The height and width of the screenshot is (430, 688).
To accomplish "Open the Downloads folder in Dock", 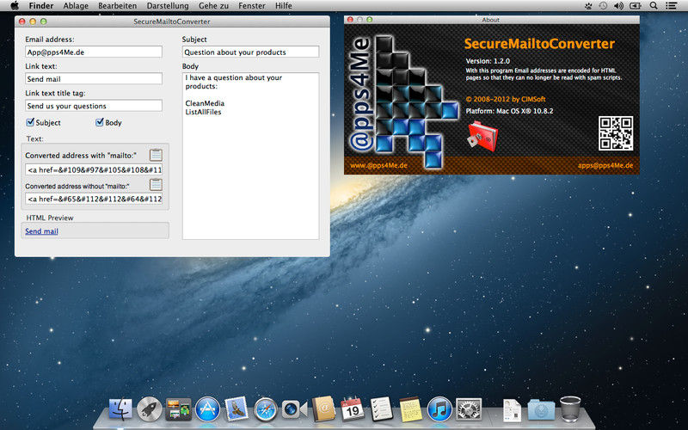I will pyautogui.click(x=541, y=410).
